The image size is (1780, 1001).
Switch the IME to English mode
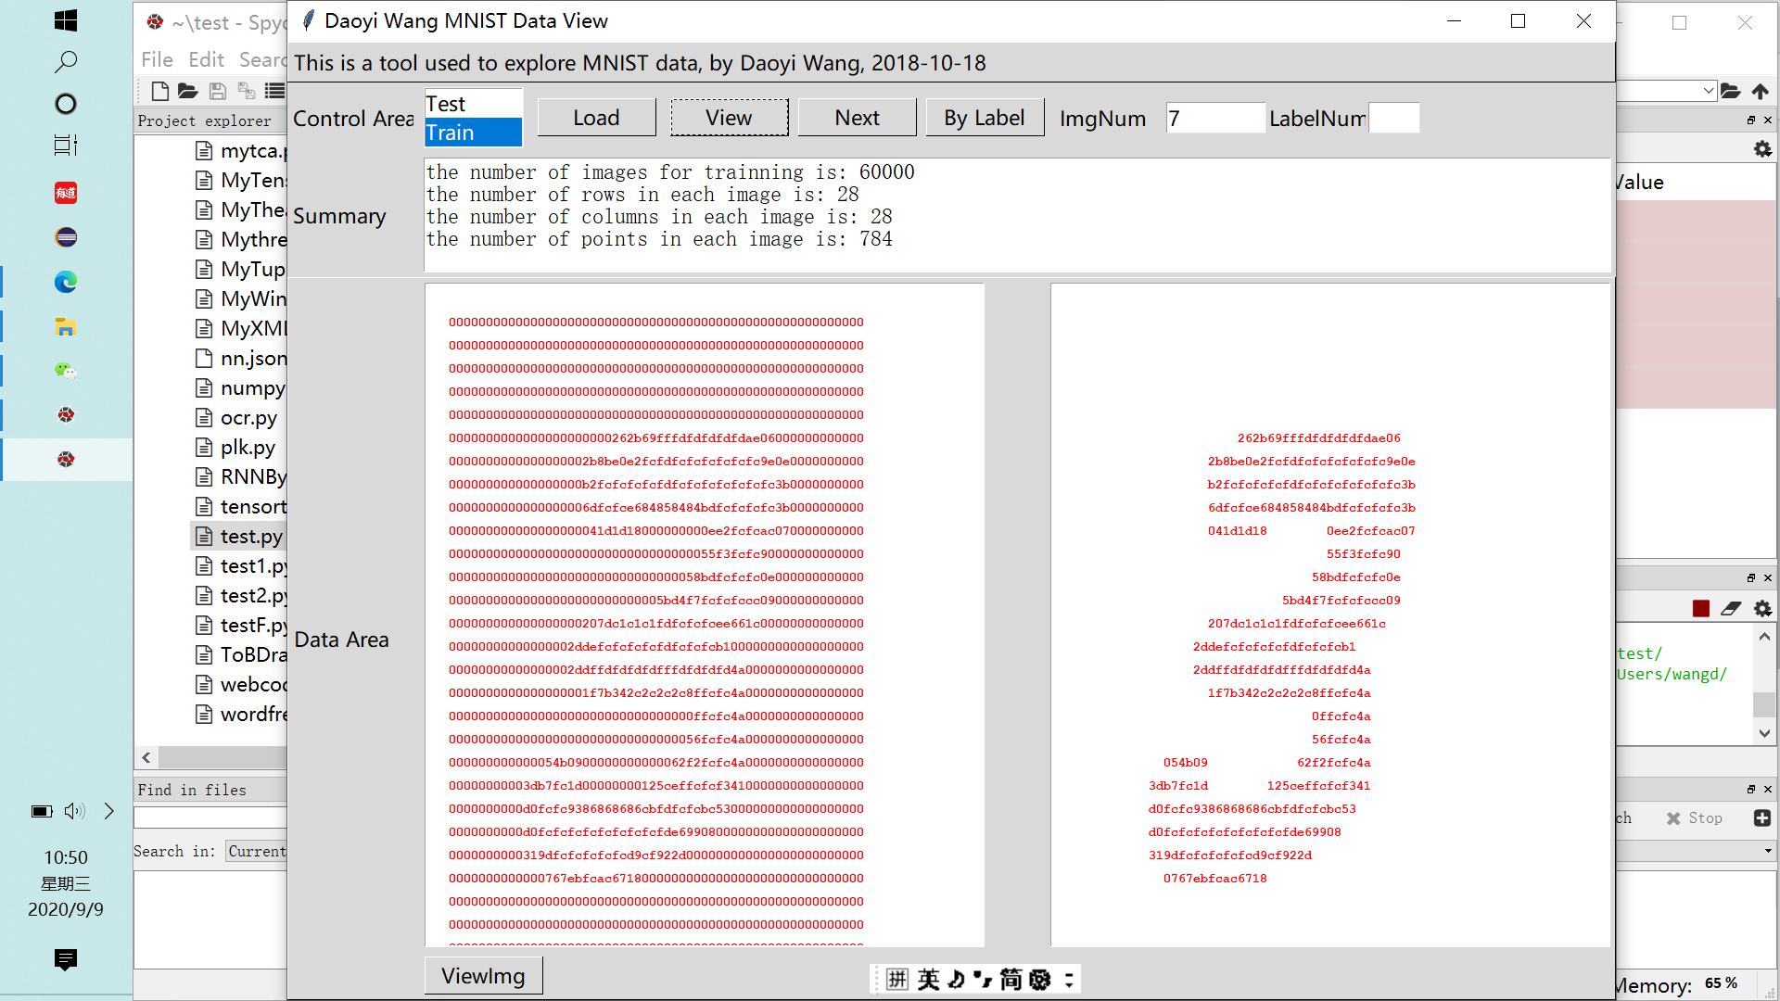click(928, 979)
